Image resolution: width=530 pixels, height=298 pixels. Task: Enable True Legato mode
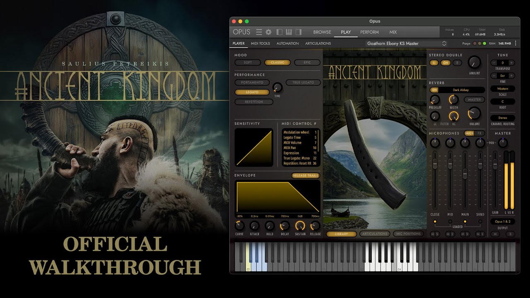click(303, 82)
